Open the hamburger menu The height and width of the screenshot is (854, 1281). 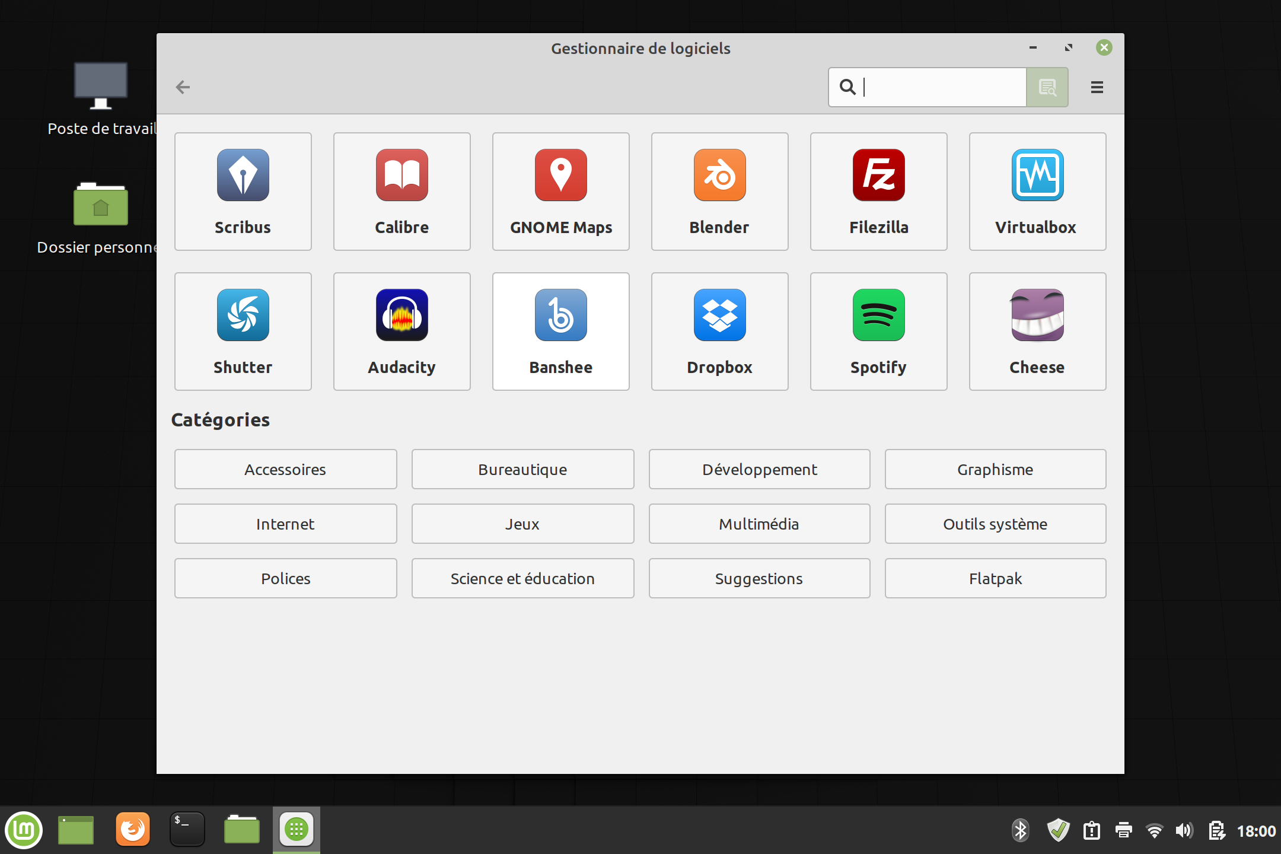1097,87
